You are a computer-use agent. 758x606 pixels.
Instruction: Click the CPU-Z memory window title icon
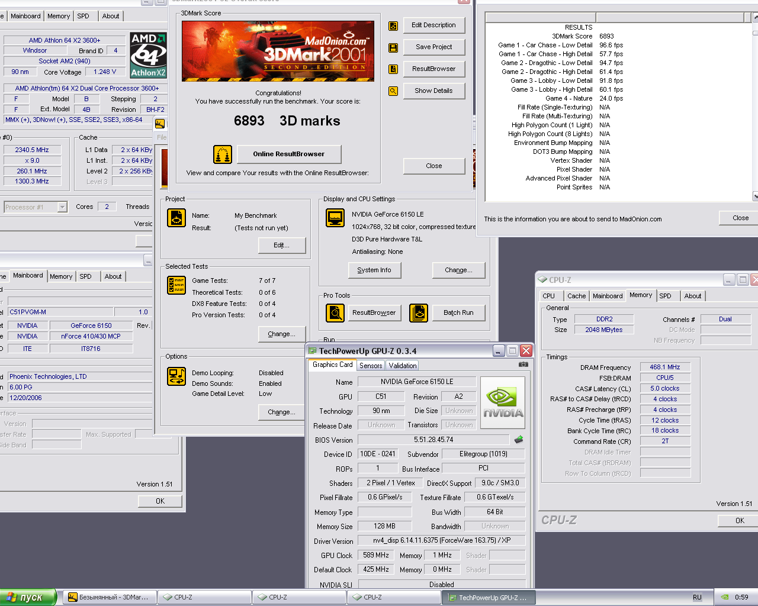pos(542,280)
